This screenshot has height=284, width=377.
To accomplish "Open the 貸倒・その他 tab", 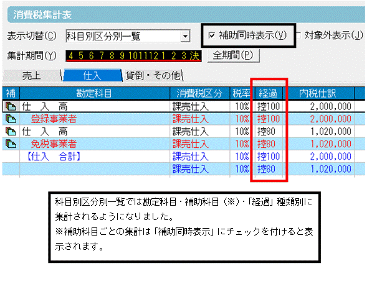I will tap(153, 76).
